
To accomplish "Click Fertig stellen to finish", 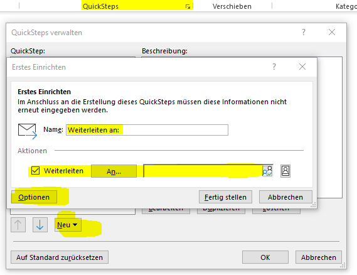I will point(225,197).
